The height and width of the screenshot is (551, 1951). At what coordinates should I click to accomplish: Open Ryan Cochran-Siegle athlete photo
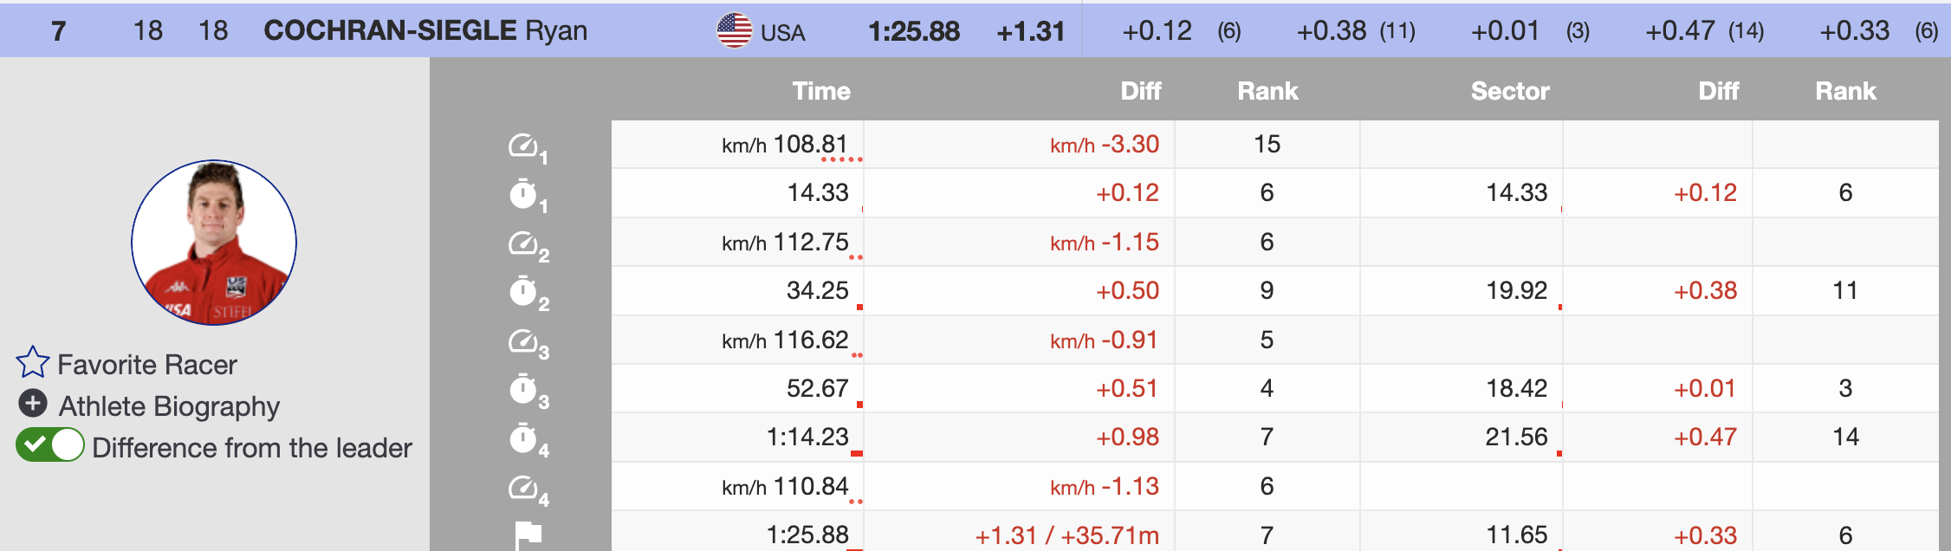(214, 243)
